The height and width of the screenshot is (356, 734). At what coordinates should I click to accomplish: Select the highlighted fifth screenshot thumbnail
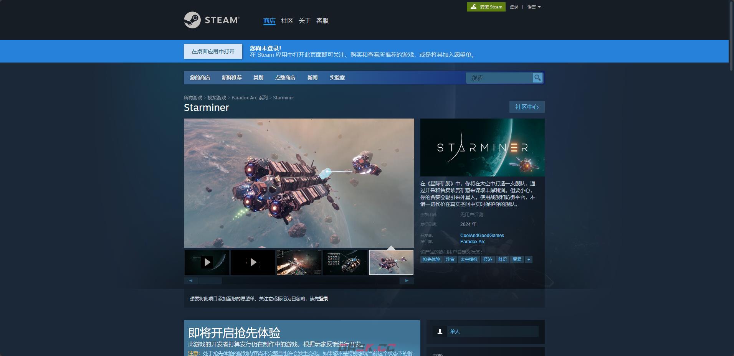tap(391, 262)
